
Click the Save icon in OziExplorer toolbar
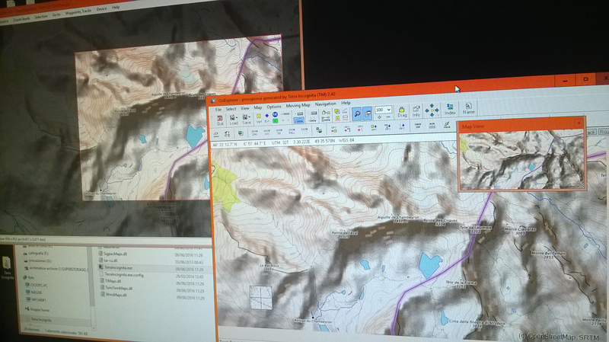coord(245,120)
